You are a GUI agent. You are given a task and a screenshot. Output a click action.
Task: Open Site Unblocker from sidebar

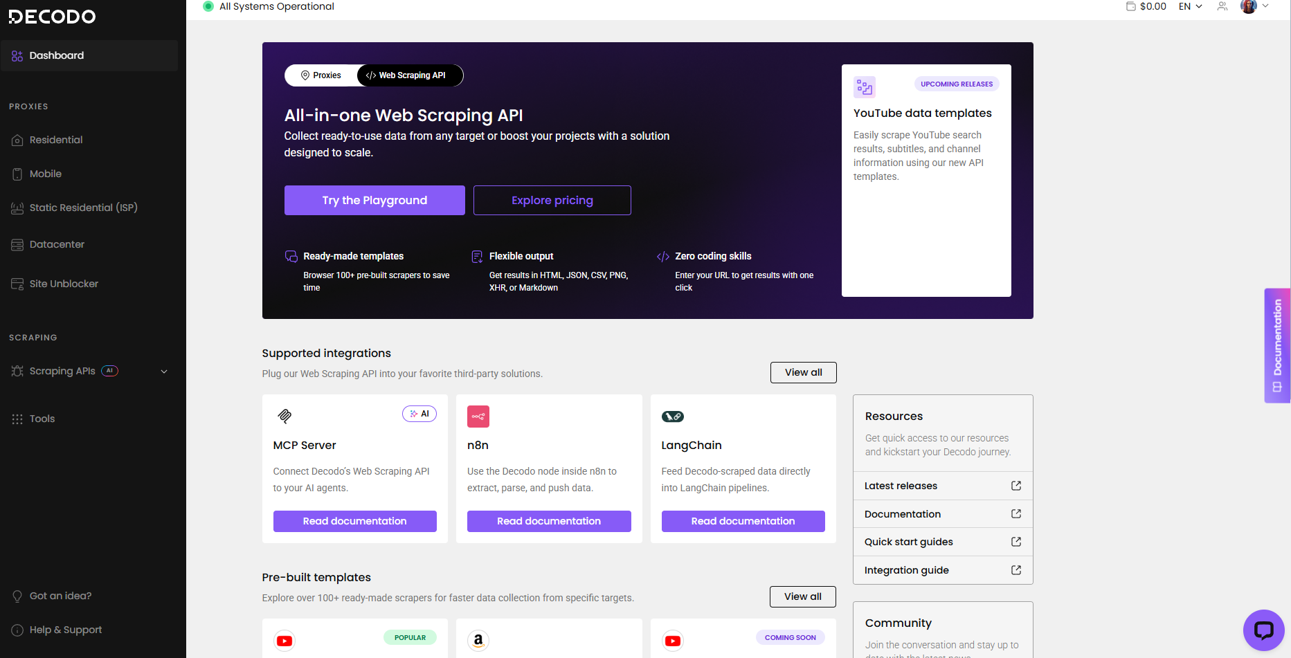[64, 284]
